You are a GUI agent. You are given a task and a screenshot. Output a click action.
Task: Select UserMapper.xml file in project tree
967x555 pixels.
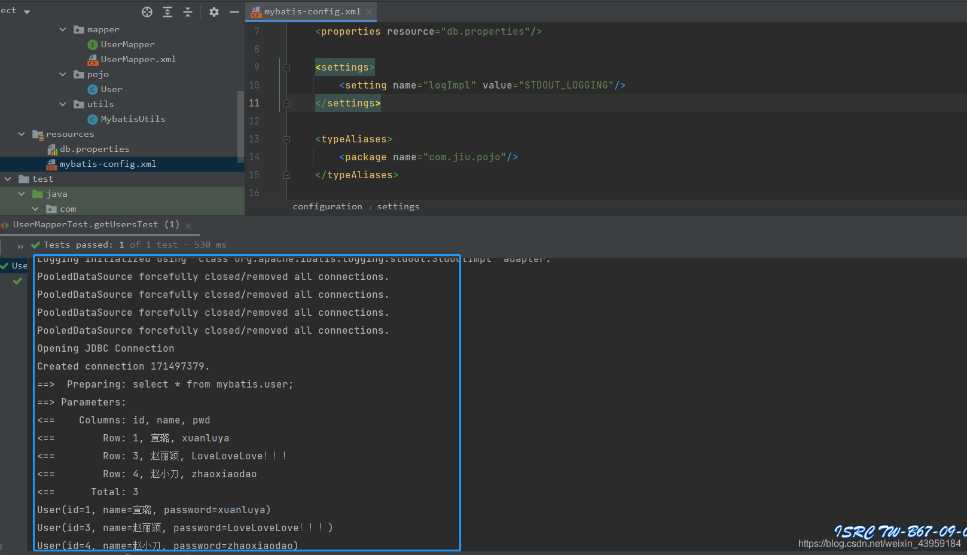[x=138, y=59]
